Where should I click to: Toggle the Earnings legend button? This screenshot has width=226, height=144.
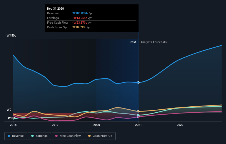coord(39,136)
